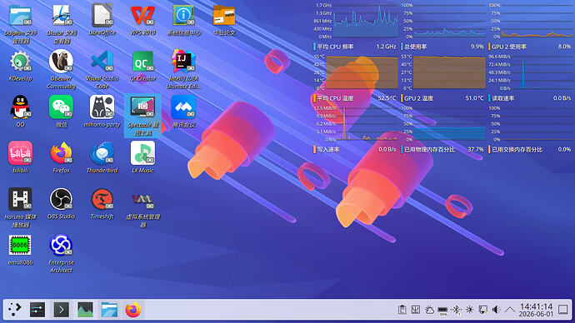
Task: Click the show desktop button in panel
Action: click(563, 310)
